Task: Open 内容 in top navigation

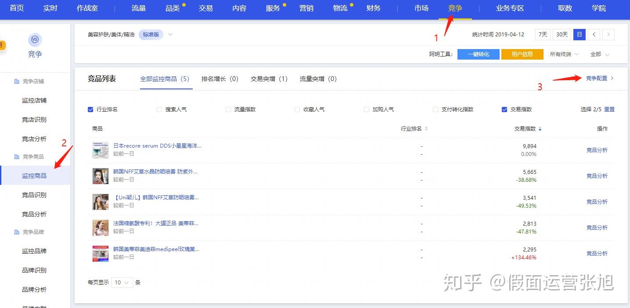Action: 239,8
